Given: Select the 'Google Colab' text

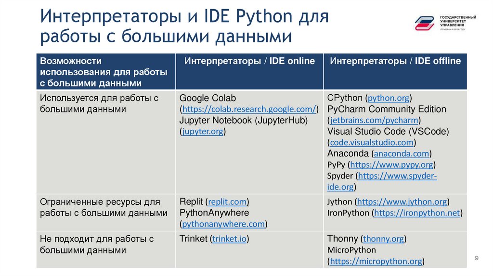Looking at the screenshot, I should coord(208,98).
